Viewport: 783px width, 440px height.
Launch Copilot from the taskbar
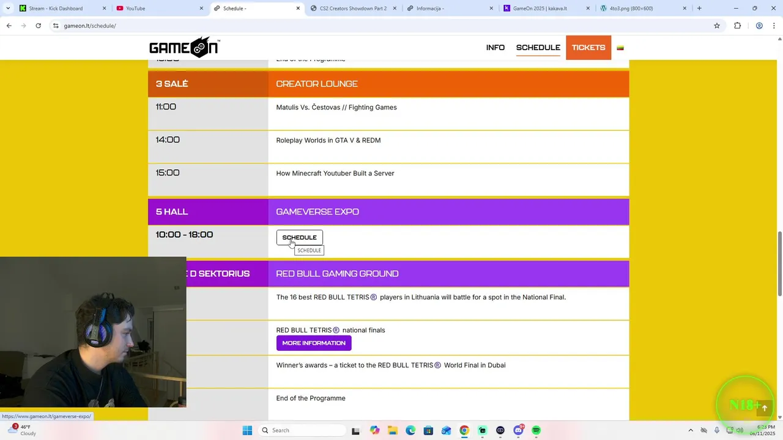[374, 430]
